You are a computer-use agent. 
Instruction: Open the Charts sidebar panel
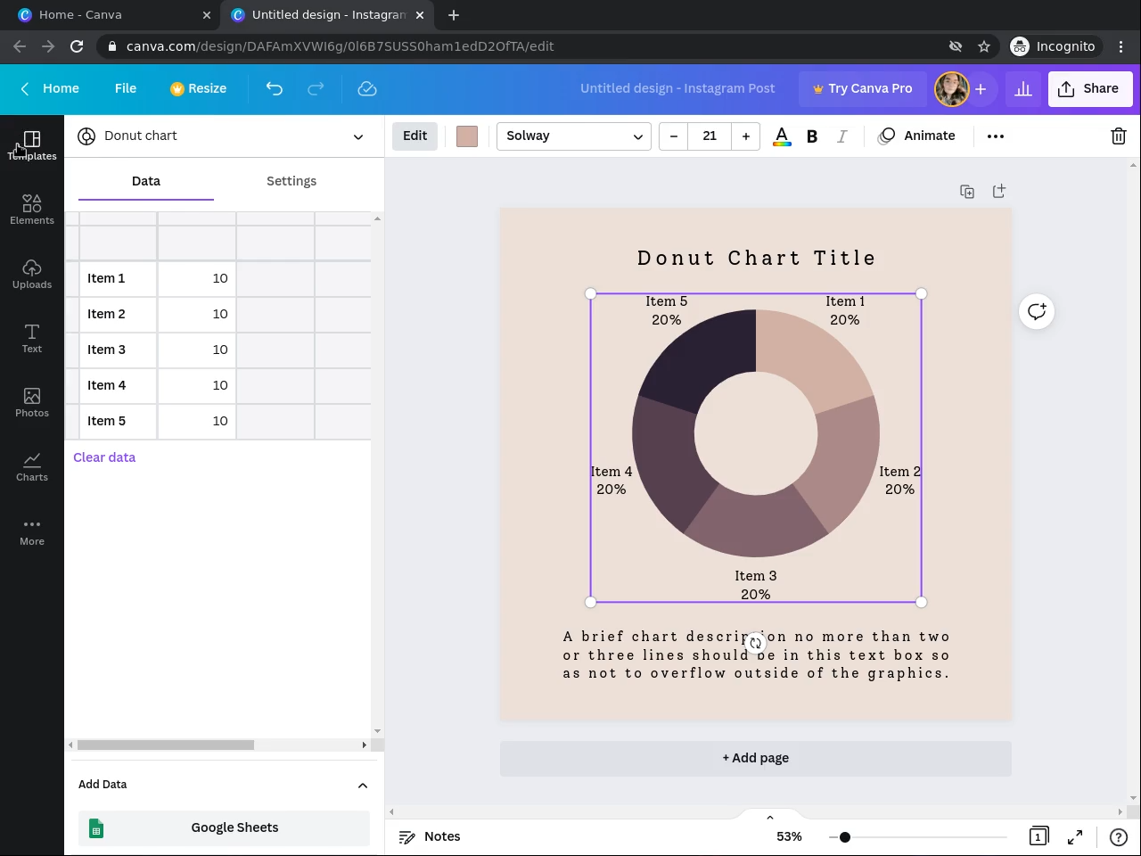(x=32, y=466)
